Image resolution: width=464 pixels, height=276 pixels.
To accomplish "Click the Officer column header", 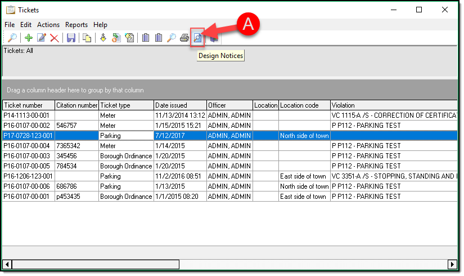I will coord(229,105).
